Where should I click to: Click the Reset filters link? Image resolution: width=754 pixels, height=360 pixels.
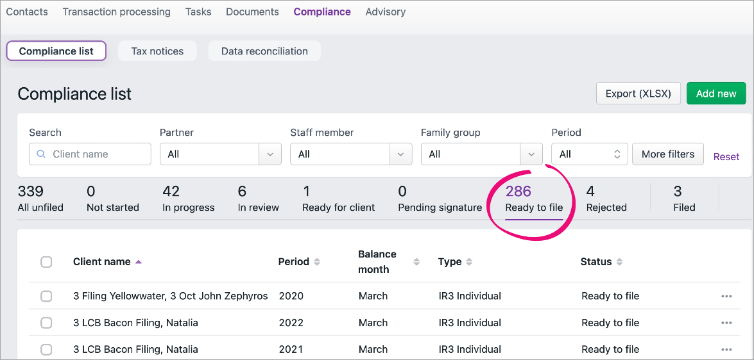(x=726, y=157)
